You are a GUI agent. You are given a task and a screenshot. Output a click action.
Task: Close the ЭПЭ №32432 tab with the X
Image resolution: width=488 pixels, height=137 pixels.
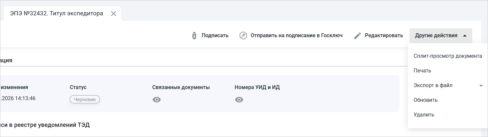pyautogui.click(x=113, y=14)
